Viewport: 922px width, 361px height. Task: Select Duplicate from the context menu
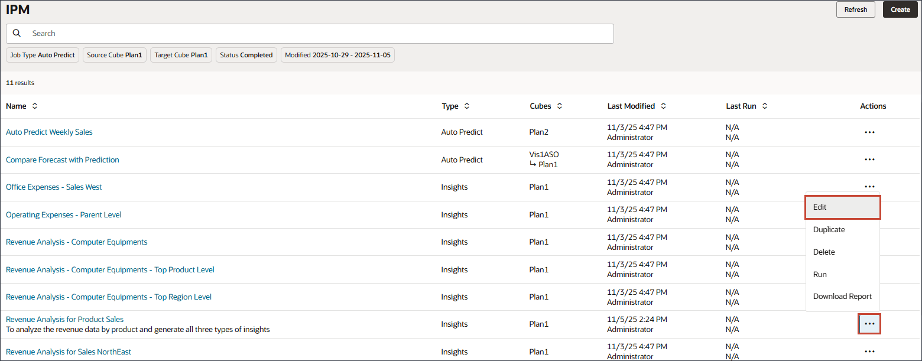click(829, 229)
